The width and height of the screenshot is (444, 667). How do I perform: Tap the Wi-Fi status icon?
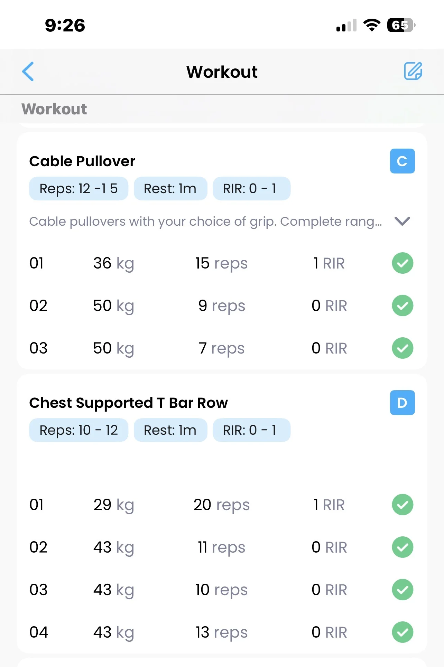pos(372,25)
